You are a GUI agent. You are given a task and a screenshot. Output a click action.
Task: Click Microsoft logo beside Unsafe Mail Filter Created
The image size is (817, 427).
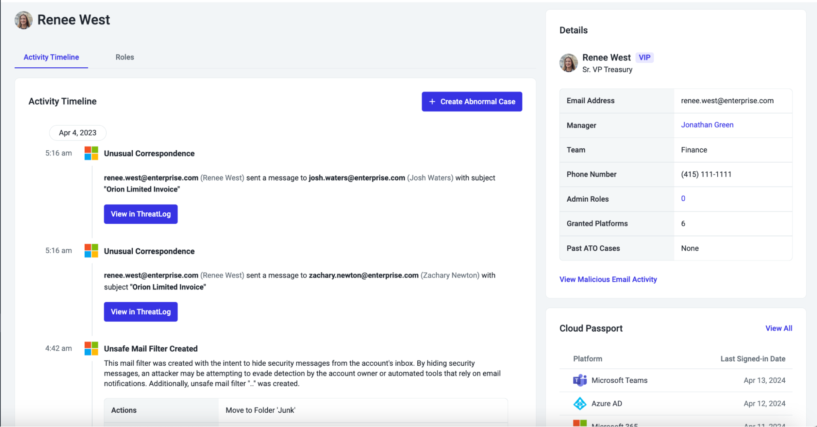click(91, 349)
